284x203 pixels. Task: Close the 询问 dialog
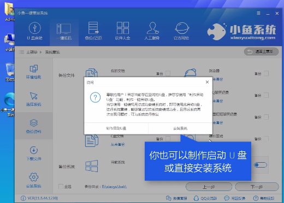(x=207, y=82)
